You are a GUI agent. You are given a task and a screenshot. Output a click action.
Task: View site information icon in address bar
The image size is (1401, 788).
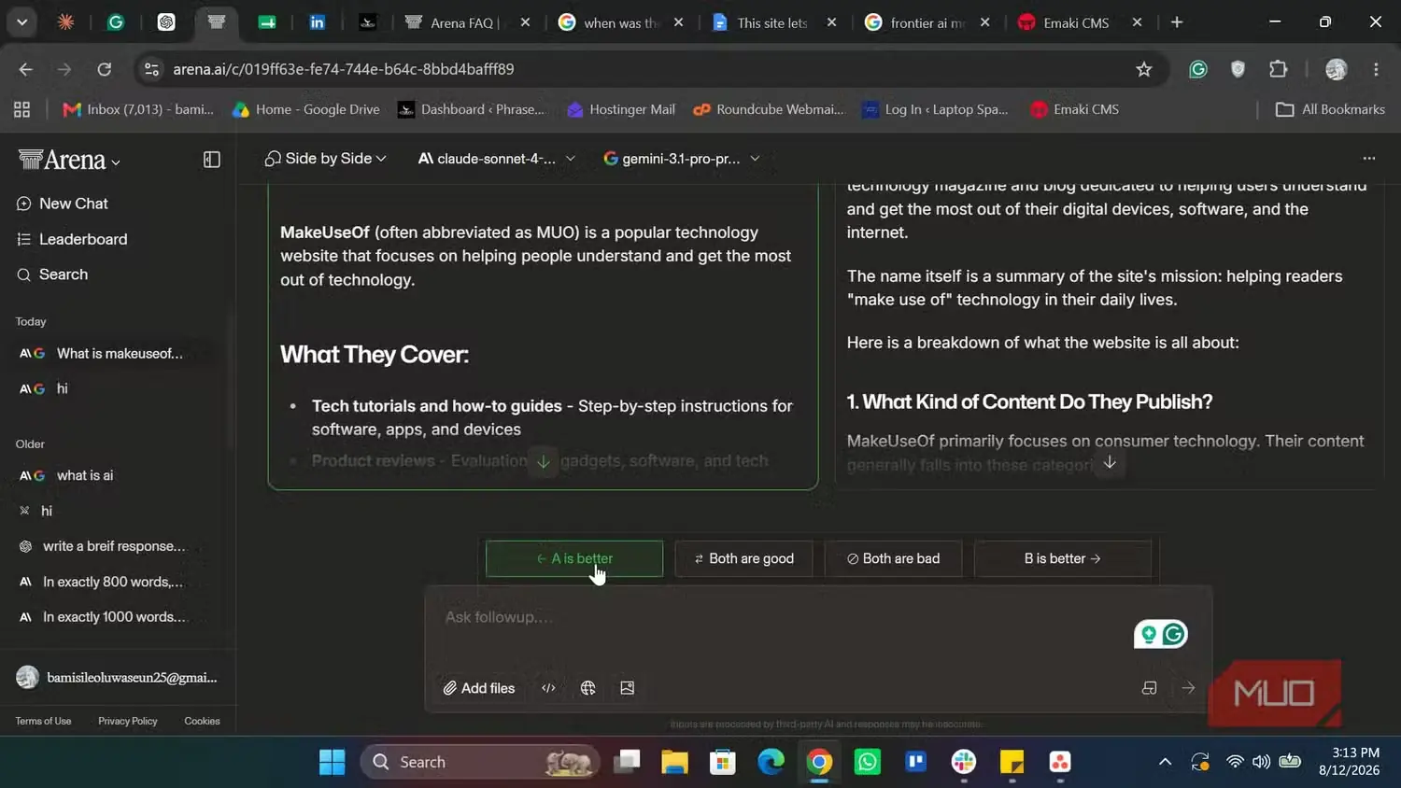coord(151,69)
